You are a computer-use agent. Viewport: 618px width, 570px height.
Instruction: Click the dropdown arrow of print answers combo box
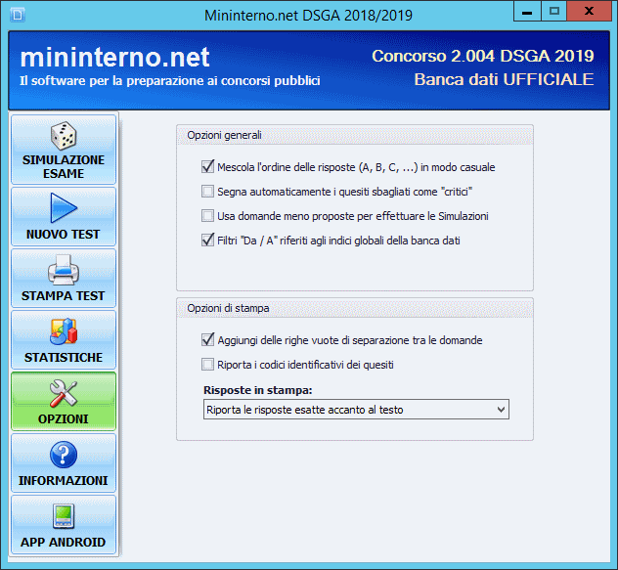coord(501,410)
